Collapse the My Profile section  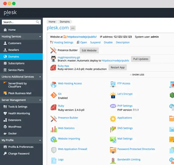coord(40,140)
